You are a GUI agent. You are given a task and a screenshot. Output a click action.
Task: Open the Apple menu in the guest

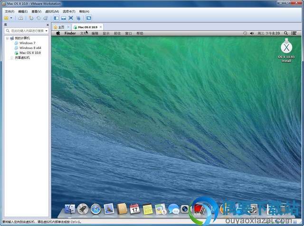coord(58,33)
